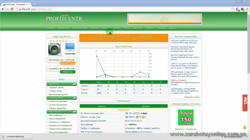This screenshot has width=250, height=140.
Task: Click the extension icon beside bookmark star
Action: click(238, 9)
